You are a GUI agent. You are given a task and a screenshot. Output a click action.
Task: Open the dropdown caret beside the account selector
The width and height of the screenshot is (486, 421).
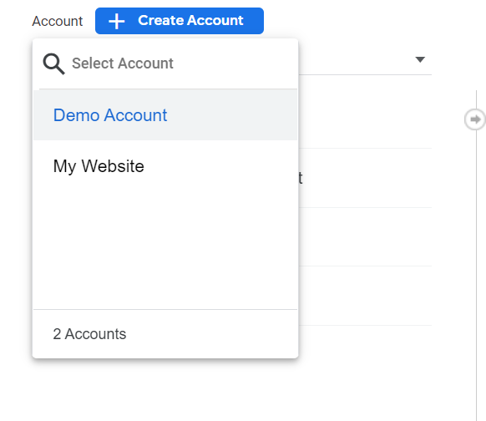(x=420, y=59)
